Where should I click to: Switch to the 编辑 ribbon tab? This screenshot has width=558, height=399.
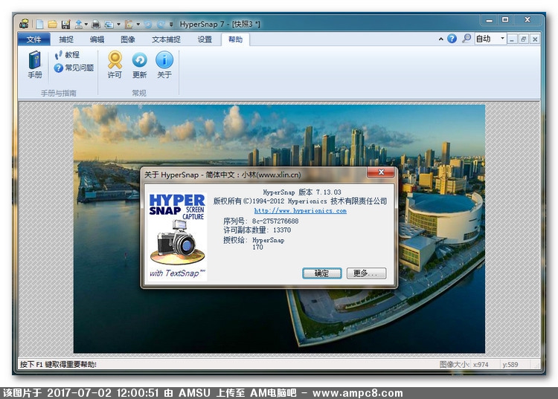point(97,39)
